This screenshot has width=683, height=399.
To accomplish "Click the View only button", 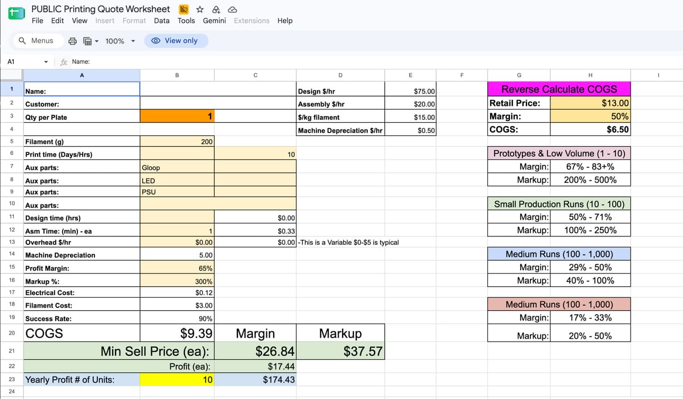I will (x=176, y=40).
